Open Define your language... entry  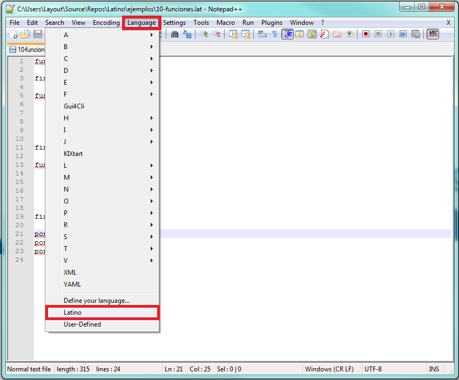pos(102,301)
